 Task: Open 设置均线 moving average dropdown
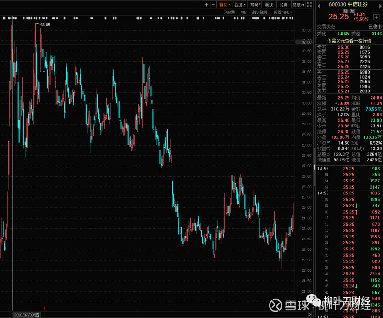point(282,12)
